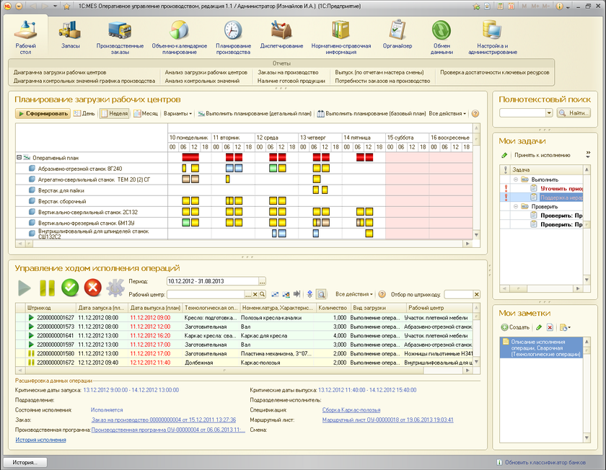Delete note with red X icon

[x=550, y=327]
